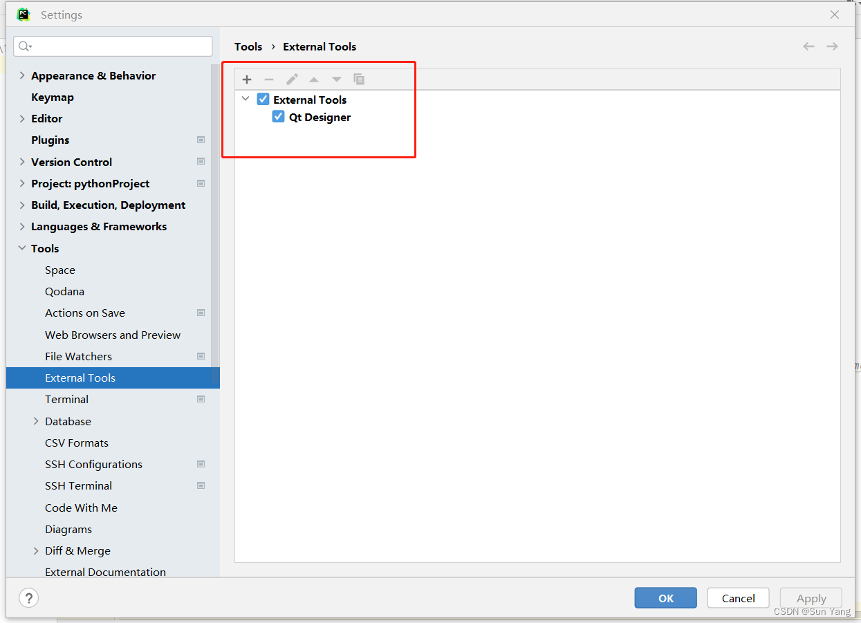Select the Qt Designer tool entry

[x=320, y=118]
